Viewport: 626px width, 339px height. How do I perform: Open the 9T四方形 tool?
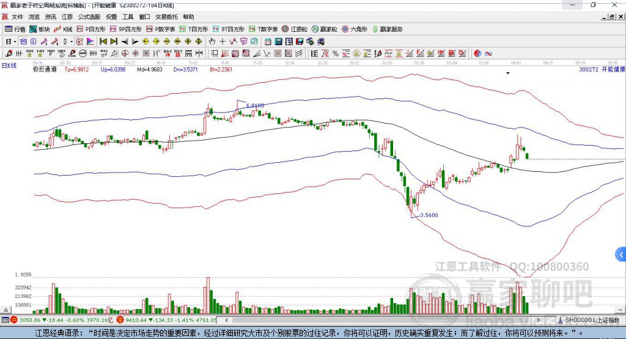[x=229, y=29]
